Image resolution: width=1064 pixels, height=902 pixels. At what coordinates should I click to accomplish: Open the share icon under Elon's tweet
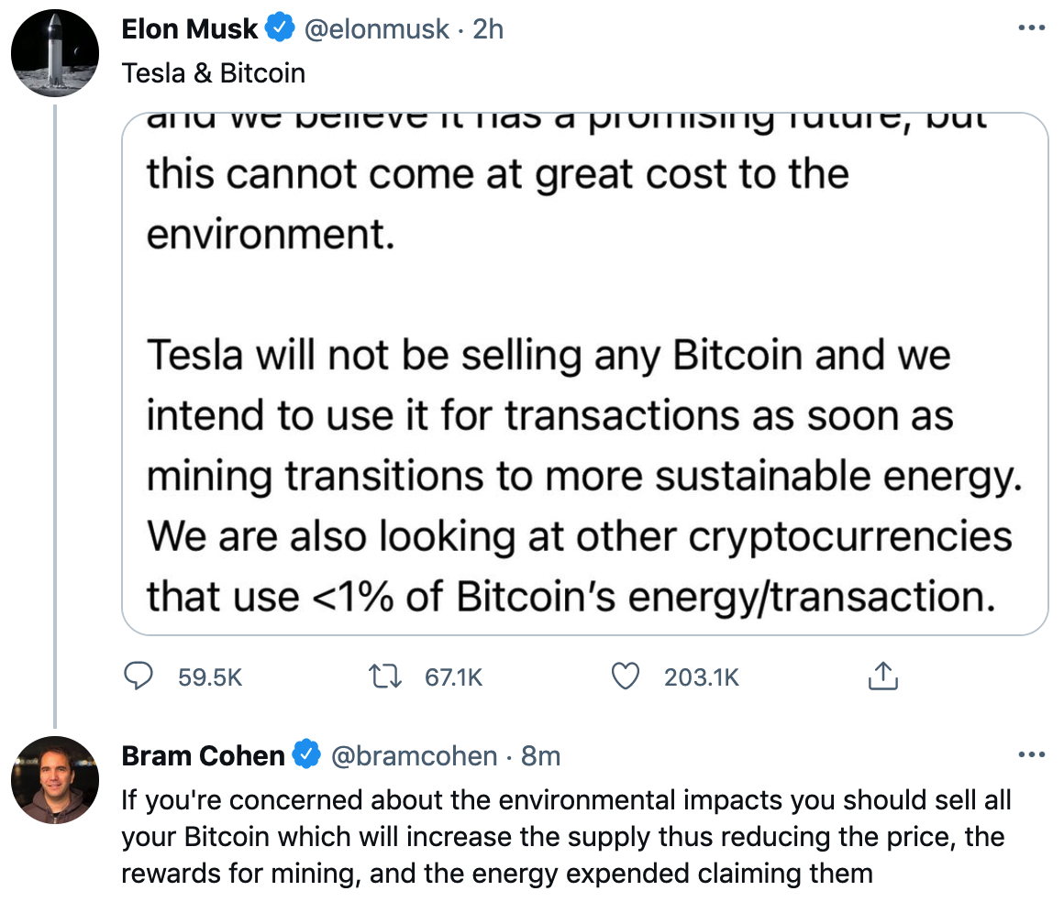[882, 676]
